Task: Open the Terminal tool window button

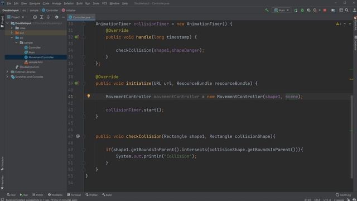Action: [74, 195]
